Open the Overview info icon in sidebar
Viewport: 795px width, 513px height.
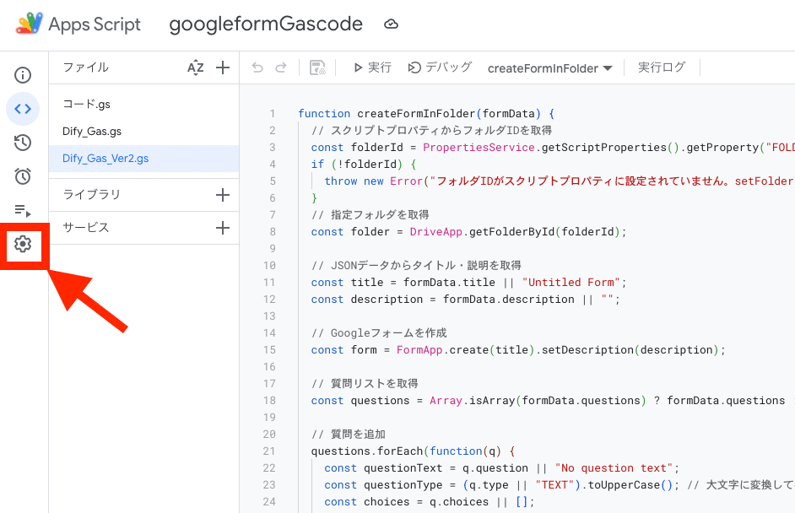click(x=22, y=75)
